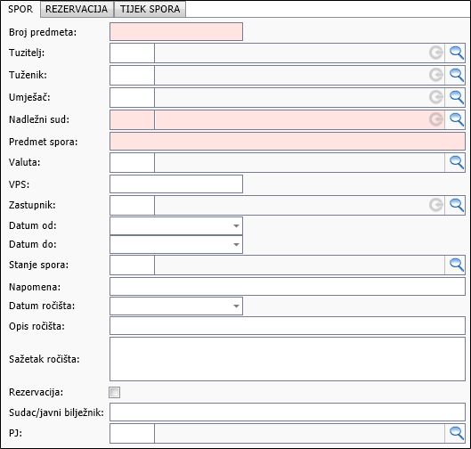
Task: Expand the Datum od date dropdown
Action: pos(236,225)
